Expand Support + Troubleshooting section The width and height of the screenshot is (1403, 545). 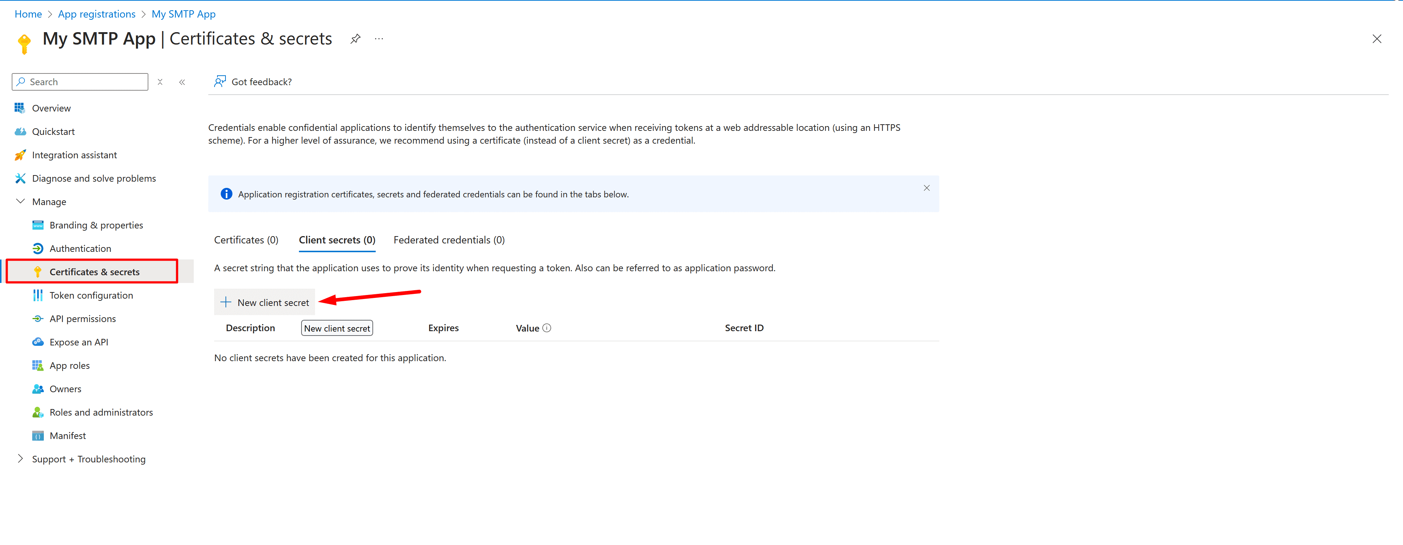click(20, 458)
